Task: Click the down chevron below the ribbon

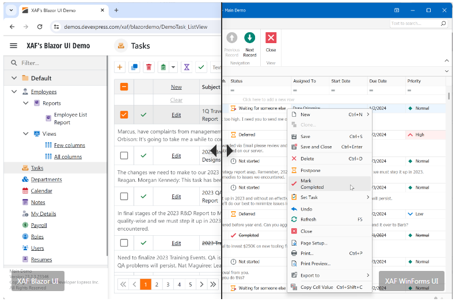Action: tap(447, 71)
